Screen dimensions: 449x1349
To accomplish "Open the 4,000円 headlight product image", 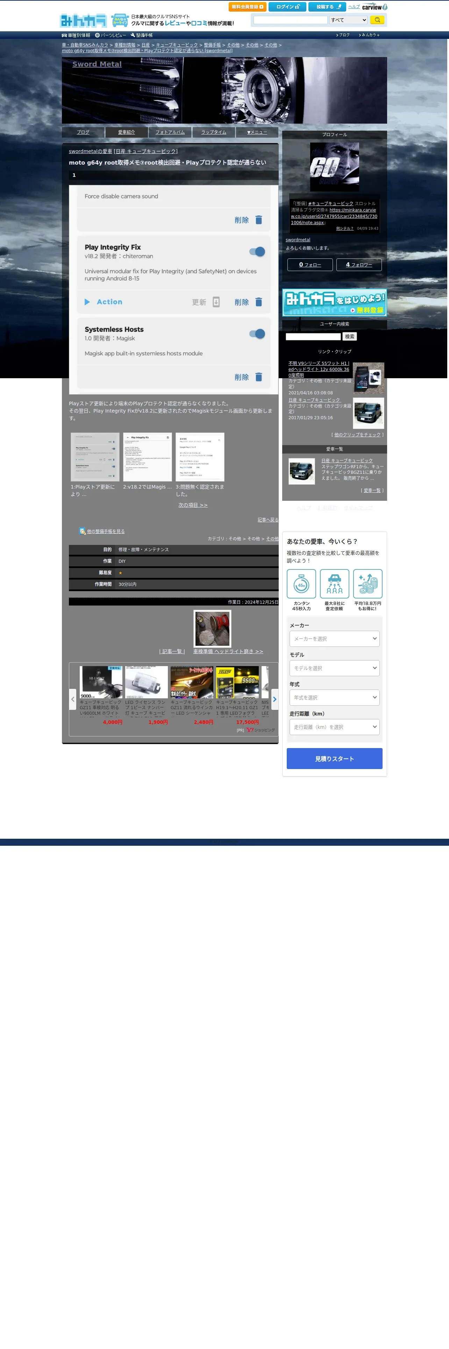I will point(101,682).
